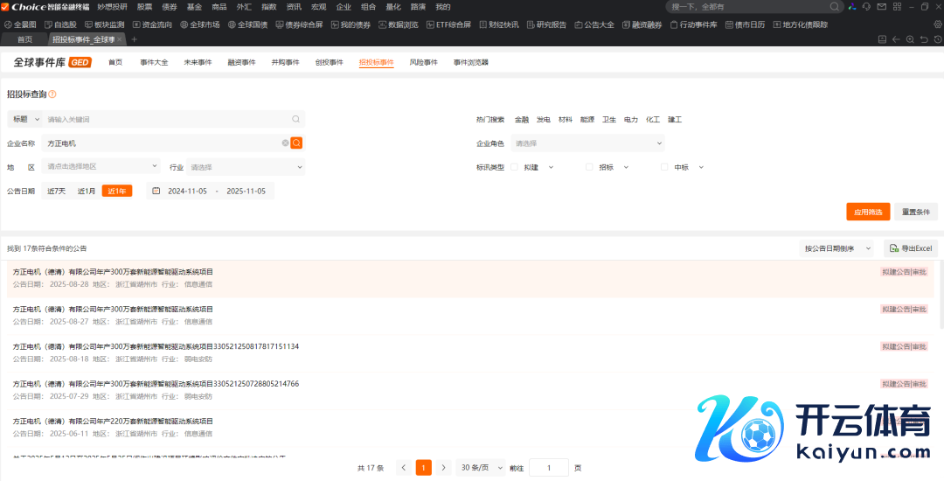Image resolution: width=944 pixels, height=481 pixels.
Task: Check the 拟建 type checkbox
Action: 514,167
